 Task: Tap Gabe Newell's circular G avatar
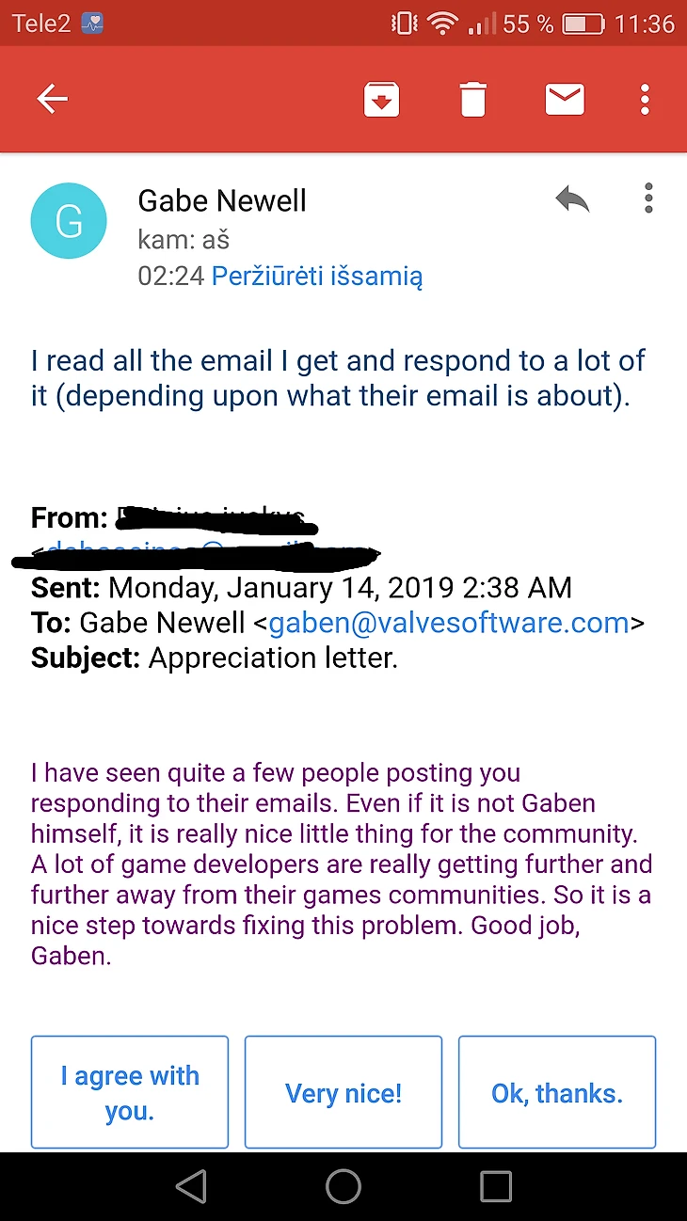pyautogui.click(x=69, y=221)
